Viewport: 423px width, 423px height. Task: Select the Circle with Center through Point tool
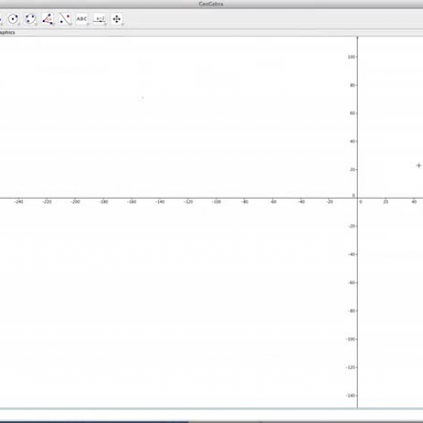13,19
